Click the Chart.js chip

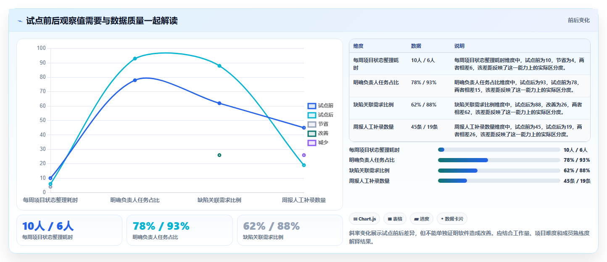[x=364, y=219]
